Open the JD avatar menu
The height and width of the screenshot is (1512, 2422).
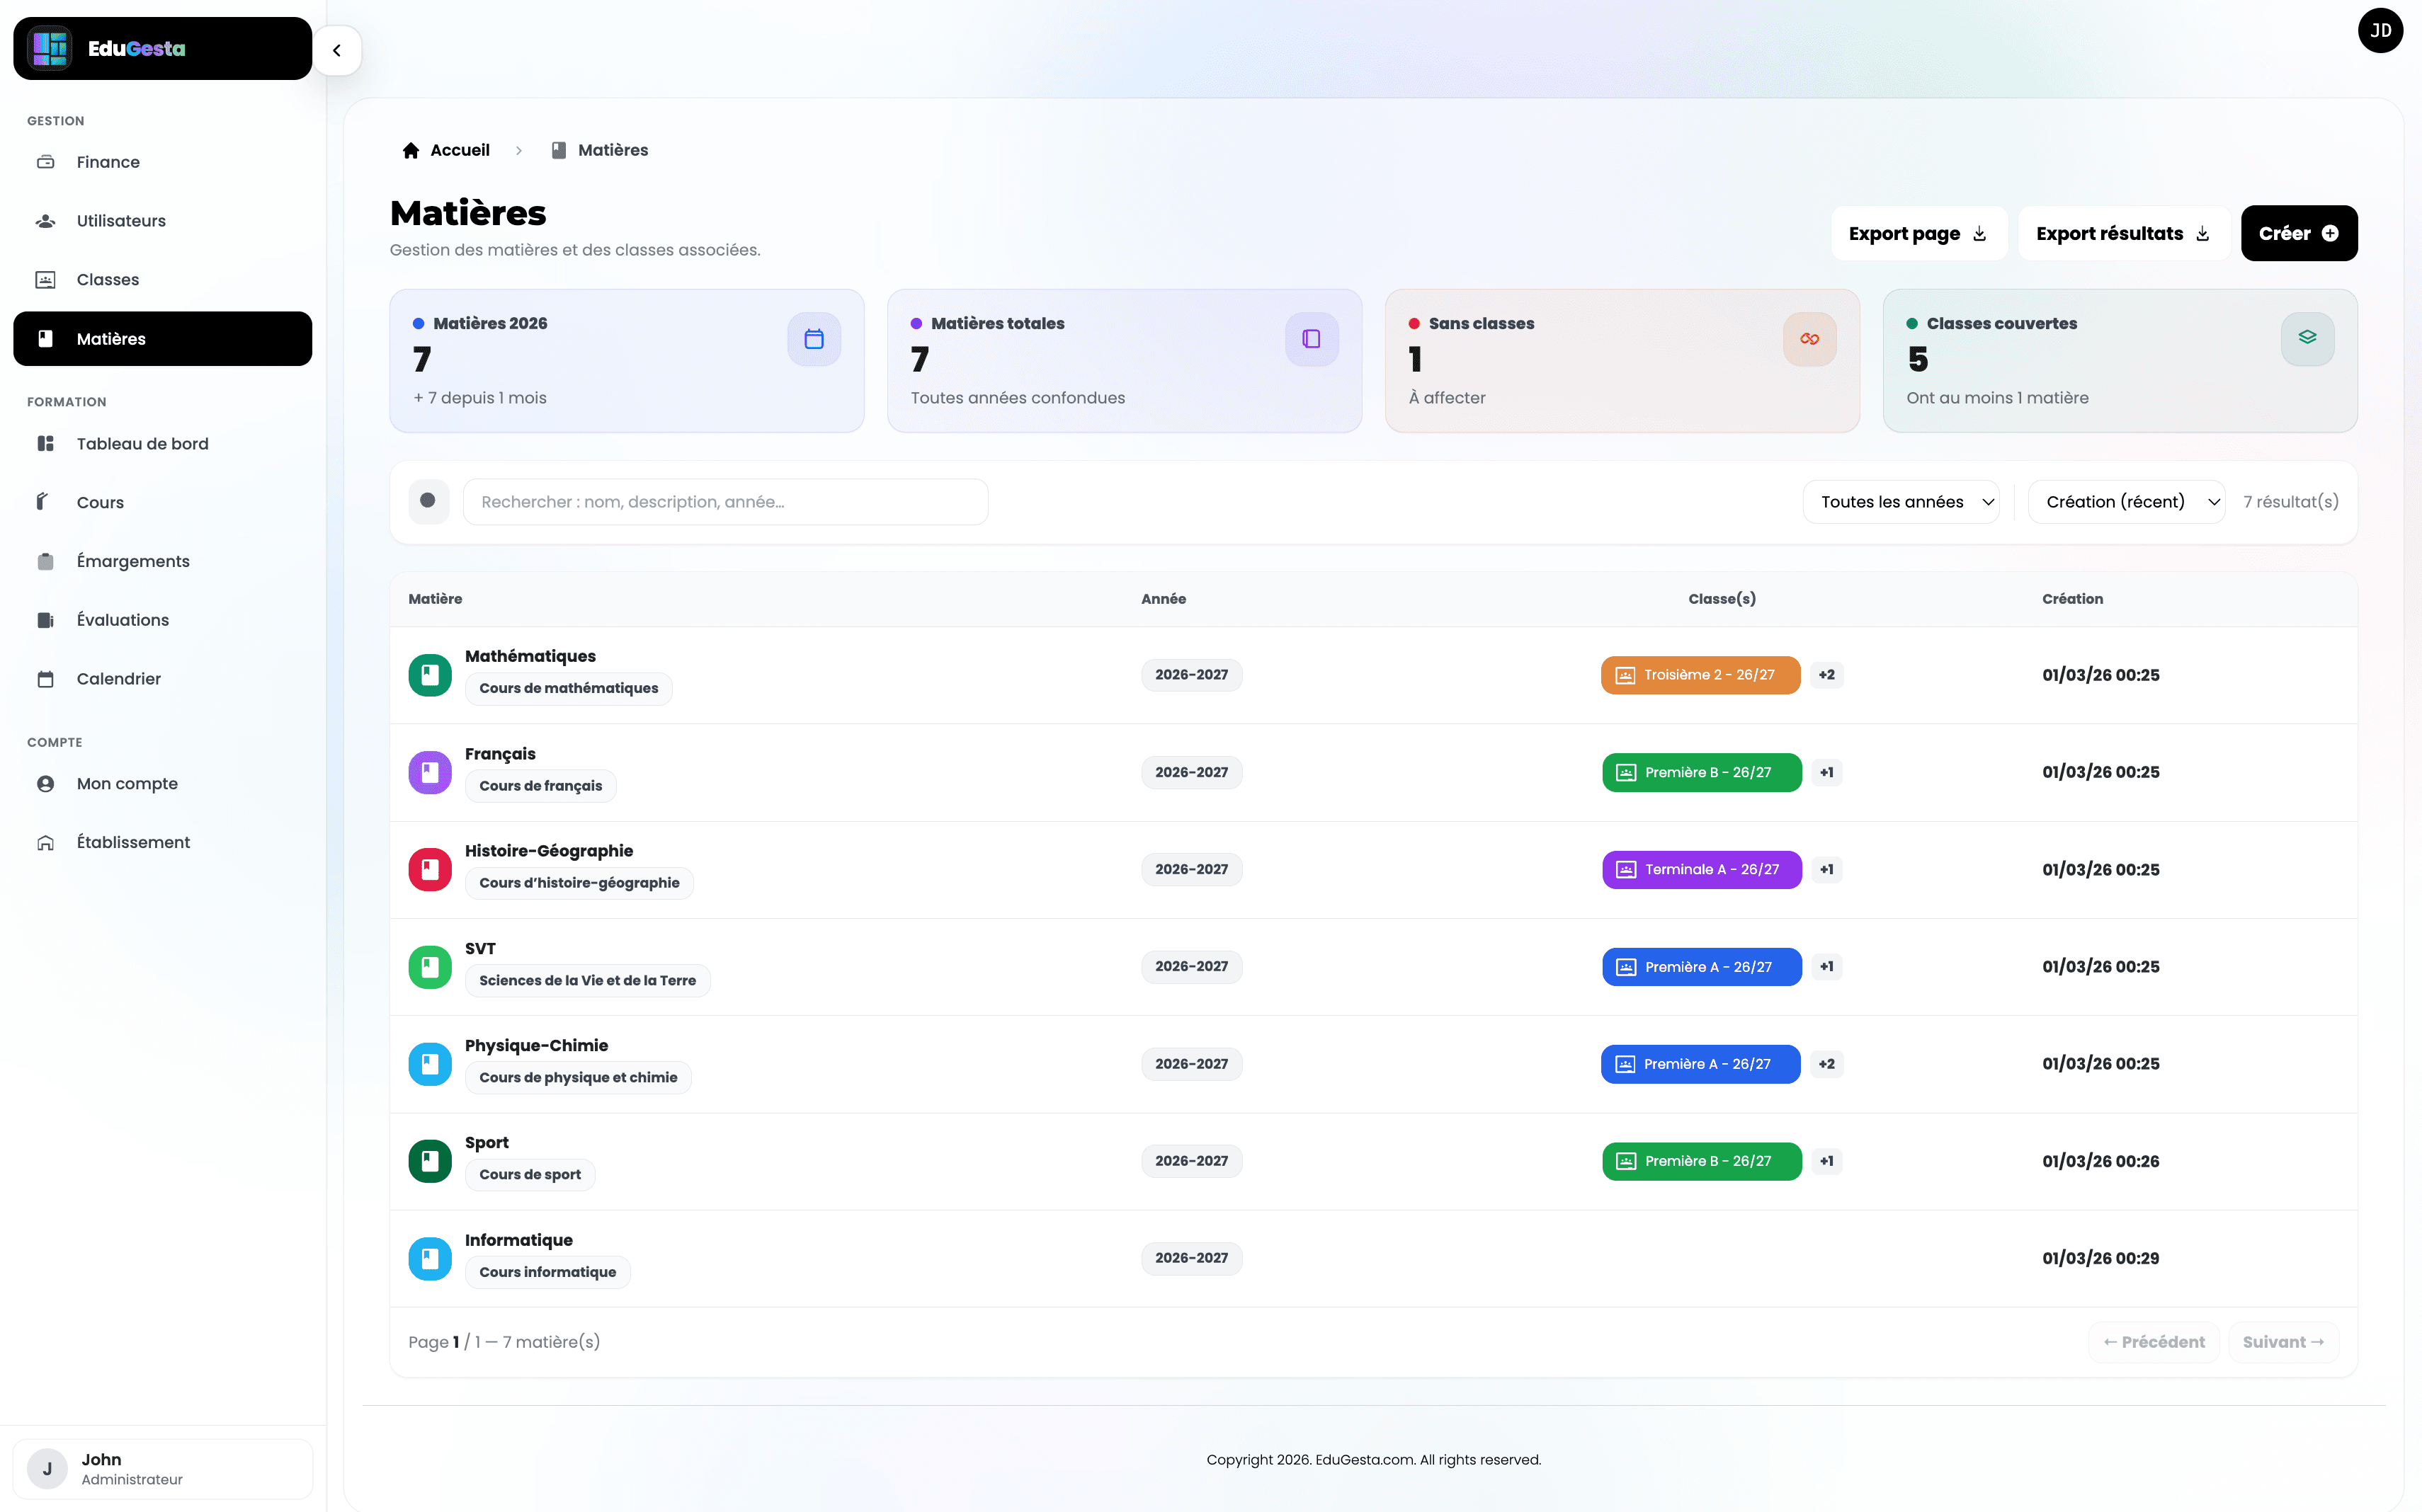2380,31
